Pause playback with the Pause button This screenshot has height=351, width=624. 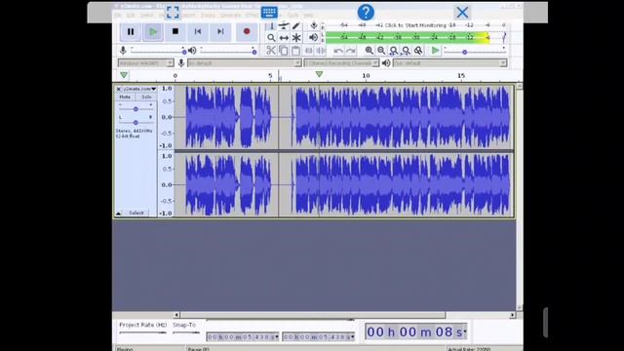[x=131, y=32]
